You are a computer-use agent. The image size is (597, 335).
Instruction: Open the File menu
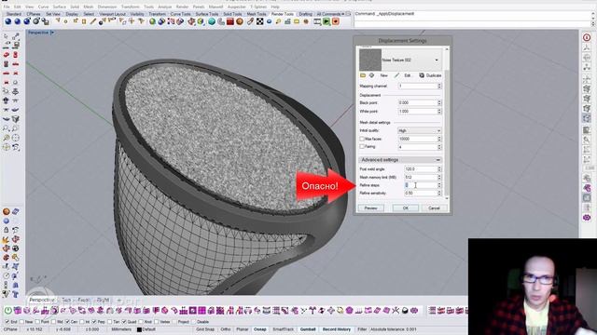coord(7,7)
